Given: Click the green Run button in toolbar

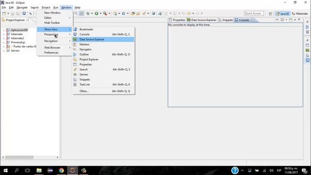Looking at the screenshot, I should [x=96, y=14].
